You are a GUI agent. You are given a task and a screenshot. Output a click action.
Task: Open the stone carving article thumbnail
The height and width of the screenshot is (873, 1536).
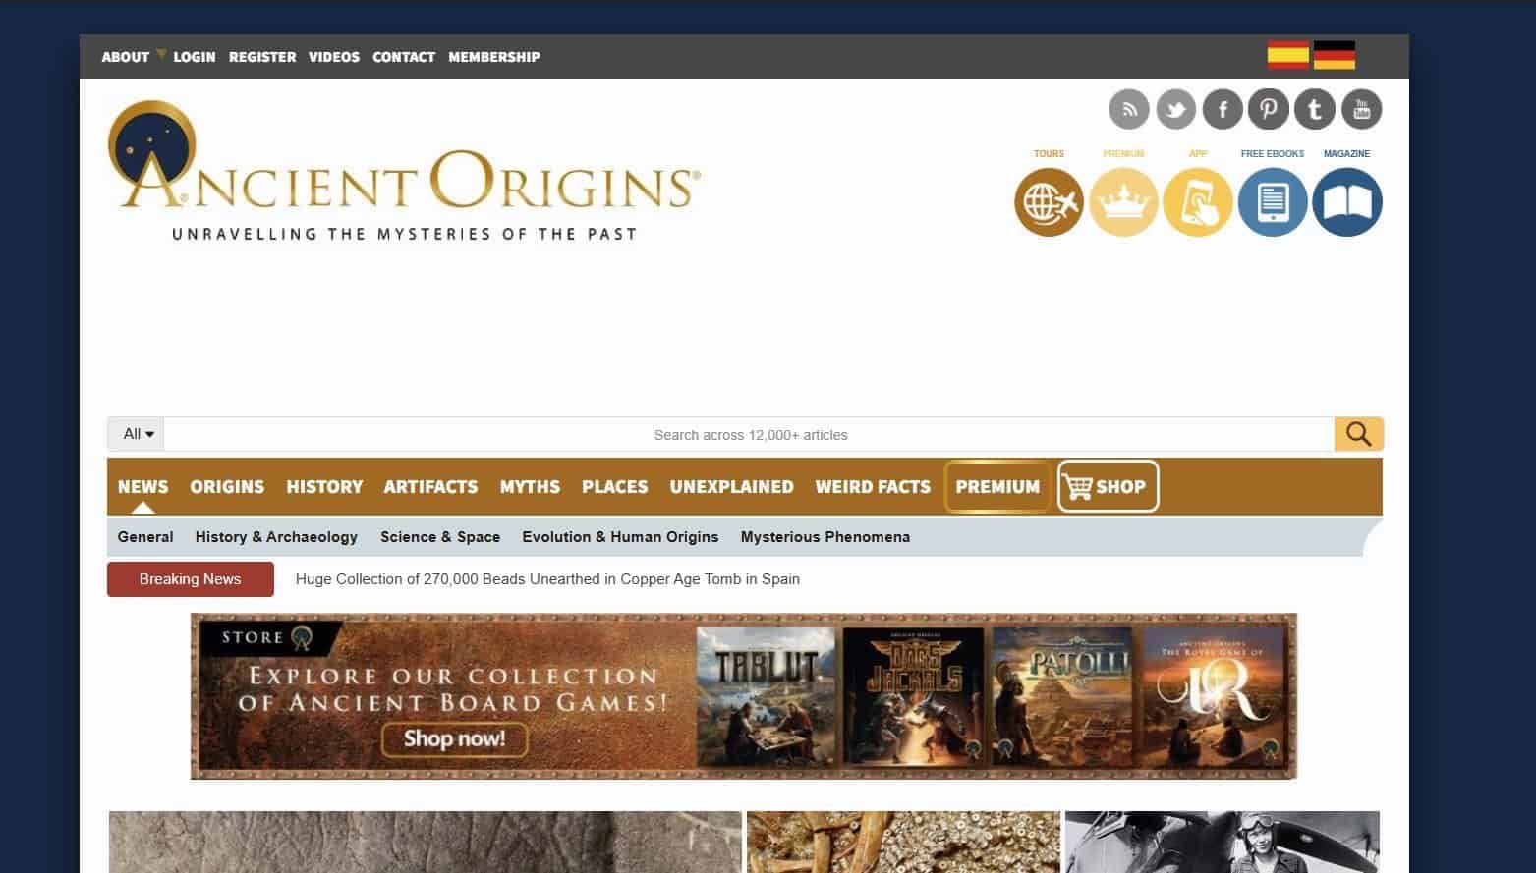pos(426,842)
